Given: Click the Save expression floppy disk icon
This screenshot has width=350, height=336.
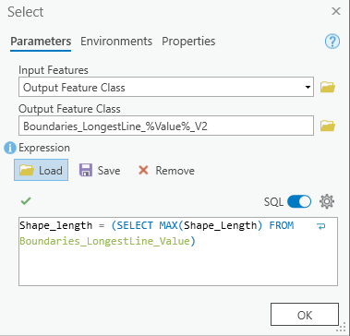Looking at the screenshot, I should pos(86,170).
